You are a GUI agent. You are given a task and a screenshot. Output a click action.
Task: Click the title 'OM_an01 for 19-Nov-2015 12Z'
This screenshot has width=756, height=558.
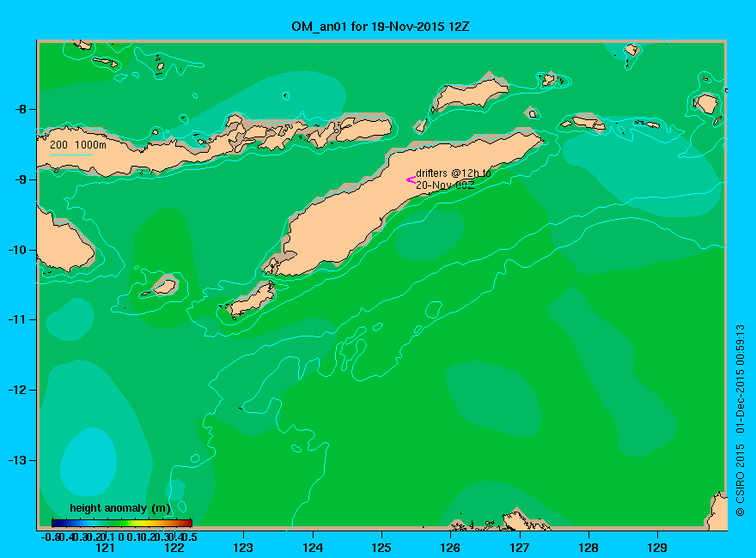click(x=380, y=27)
